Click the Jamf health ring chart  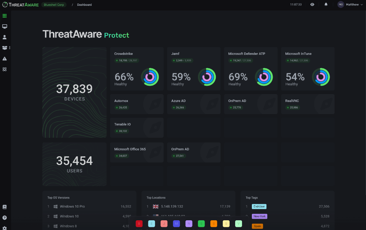coord(207,77)
